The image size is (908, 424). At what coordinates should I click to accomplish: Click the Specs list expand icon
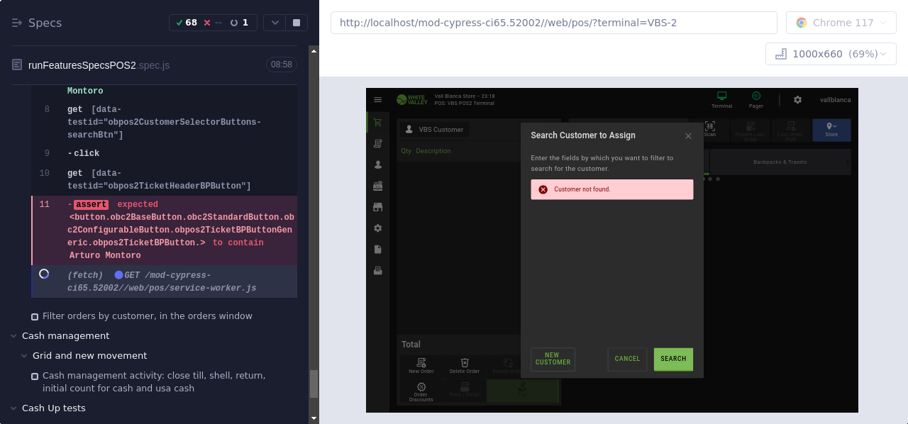pyautogui.click(x=18, y=23)
